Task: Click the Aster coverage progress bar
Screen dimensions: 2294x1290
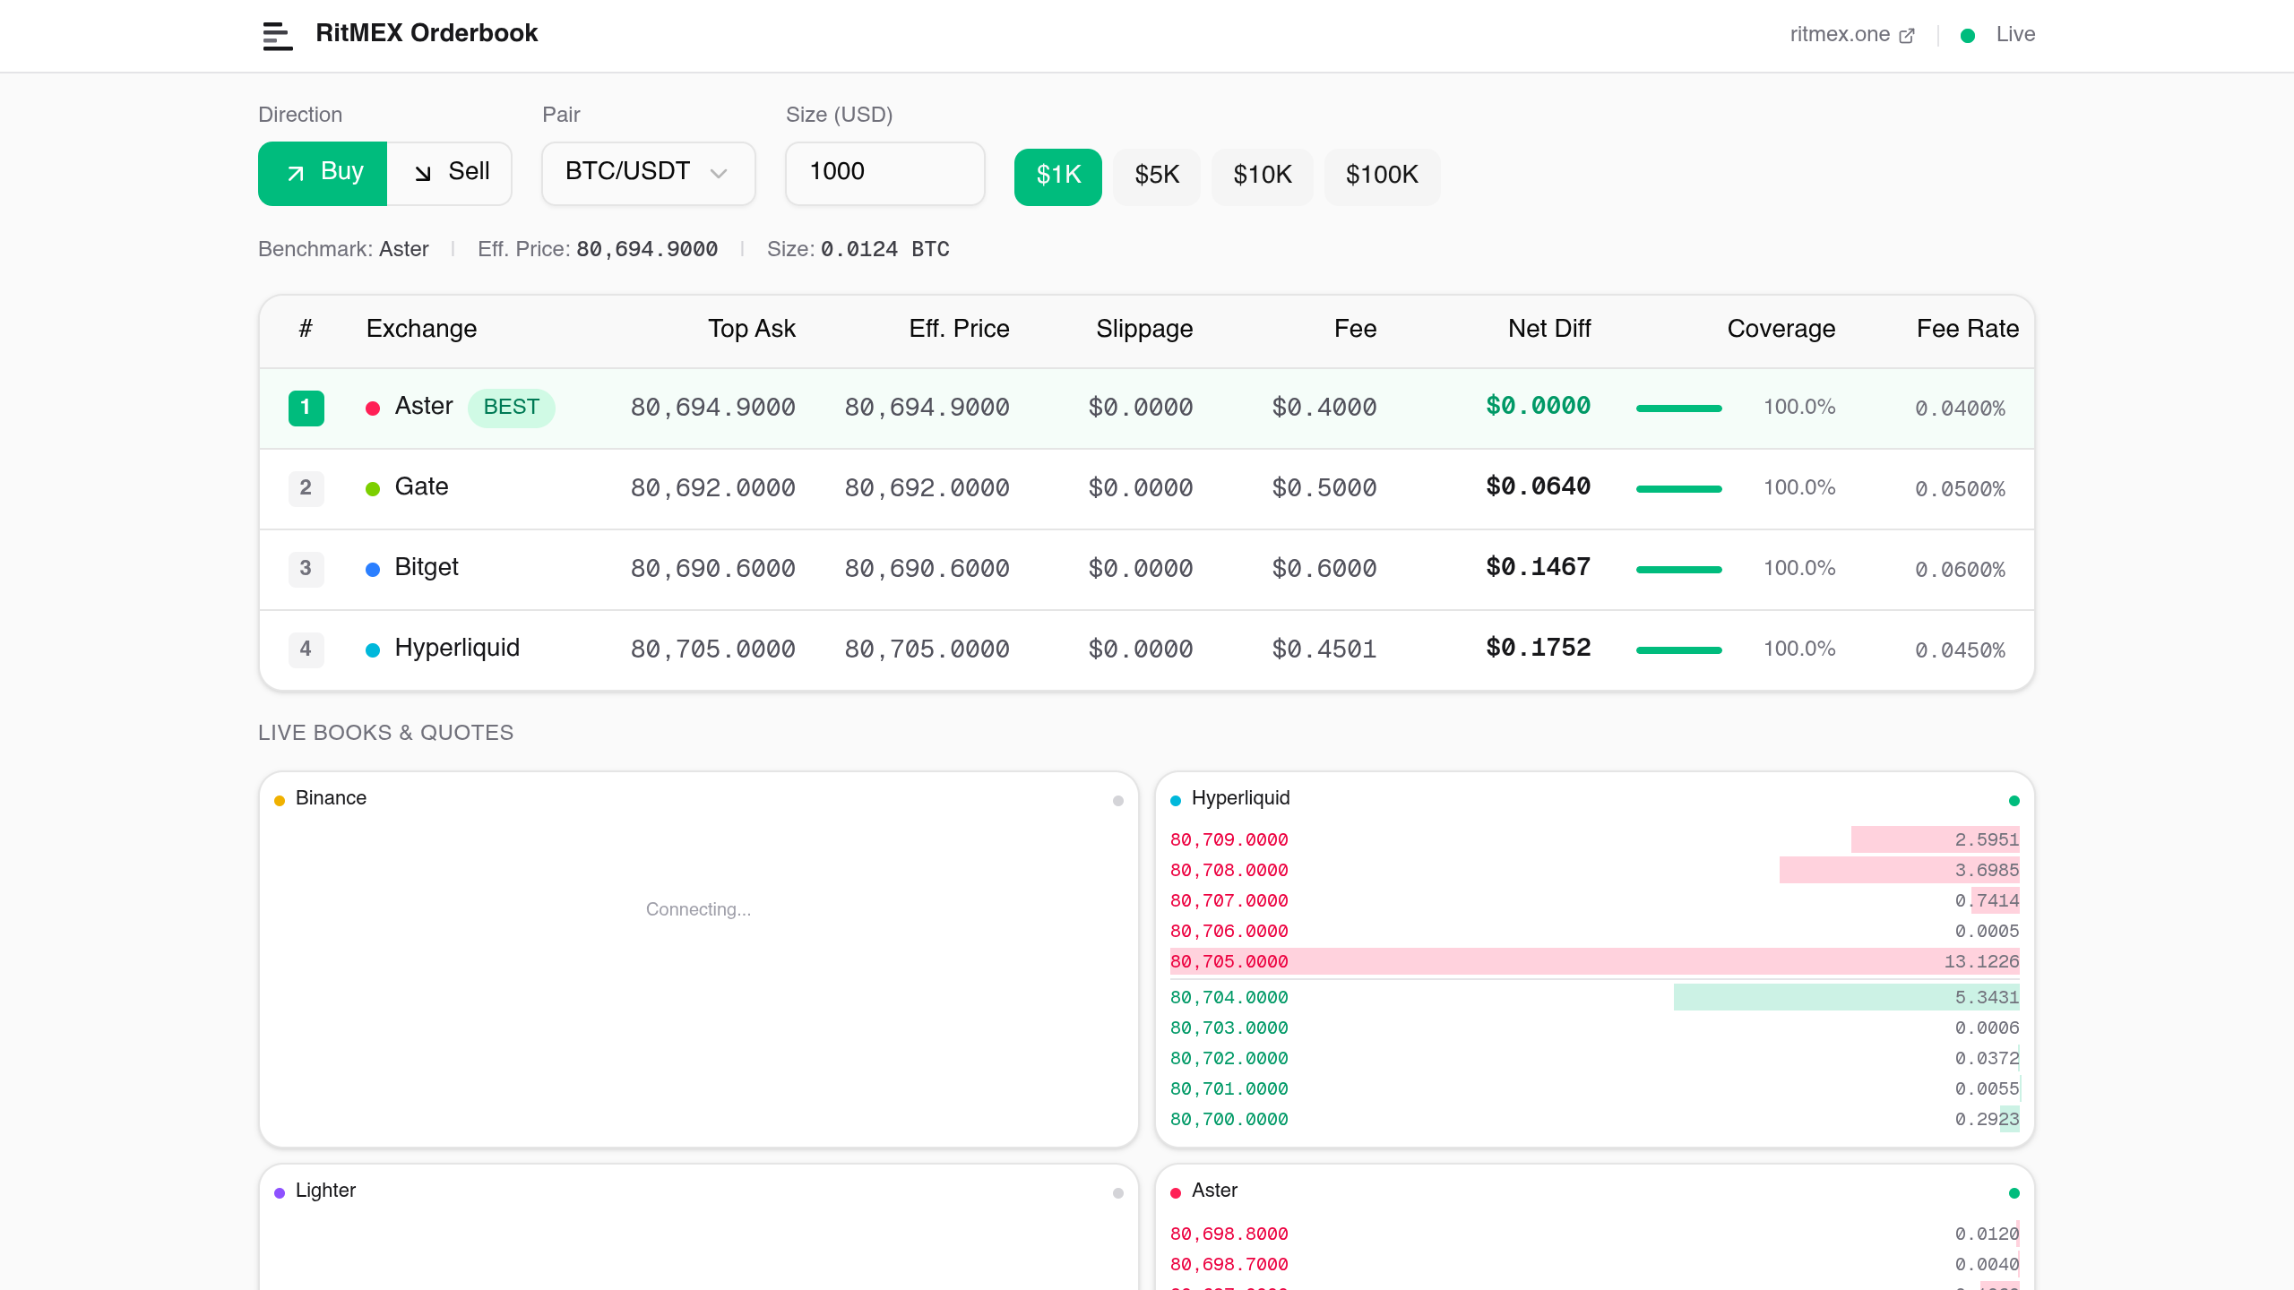Action: (1679, 408)
